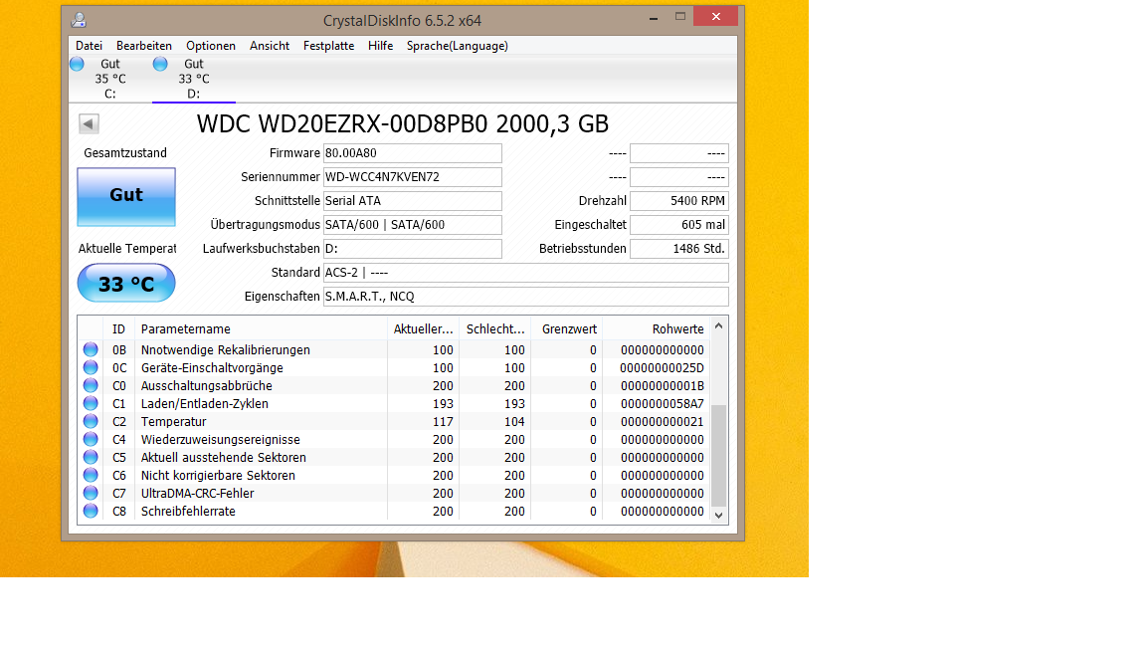Click raw value 000000000021 in Temperatur row
This screenshot has width=1146, height=645.
tap(663, 422)
